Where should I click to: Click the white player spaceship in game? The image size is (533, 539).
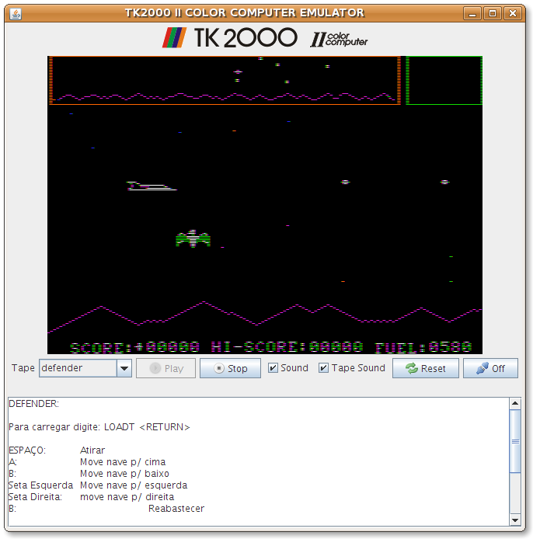[152, 186]
